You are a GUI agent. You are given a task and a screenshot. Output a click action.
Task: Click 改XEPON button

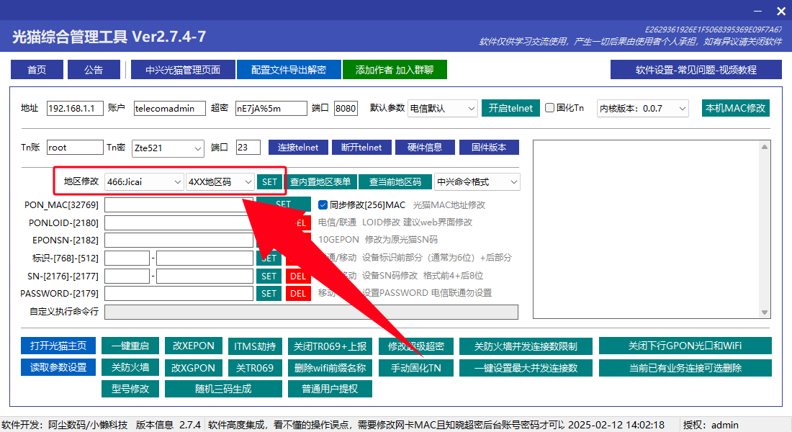194,346
